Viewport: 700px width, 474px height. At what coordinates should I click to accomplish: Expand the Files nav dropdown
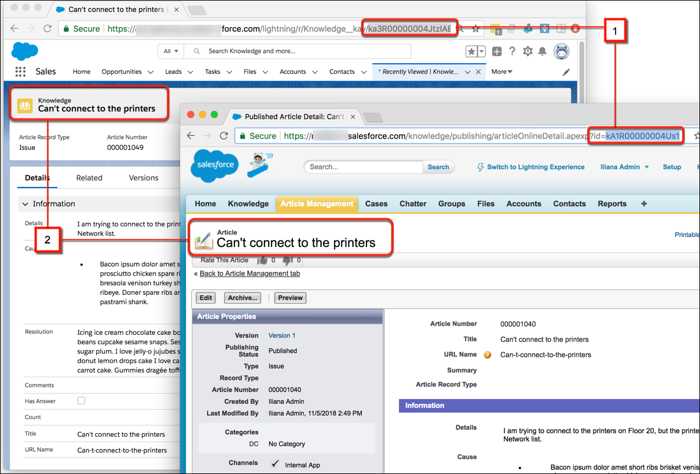tap(265, 72)
